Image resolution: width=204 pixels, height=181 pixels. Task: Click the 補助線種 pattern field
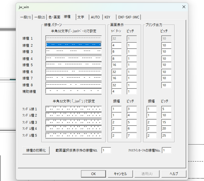(x=73, y=91)
